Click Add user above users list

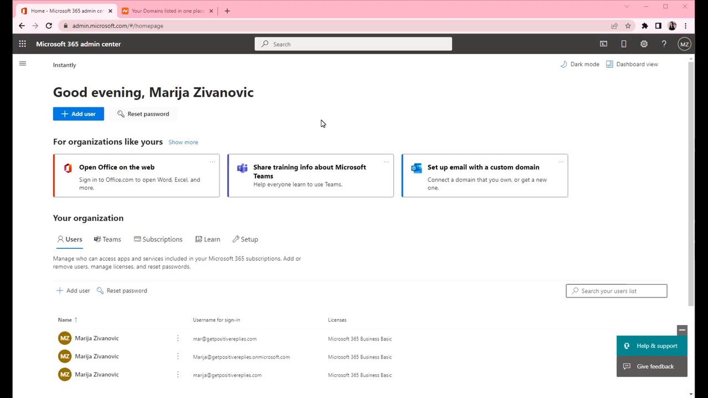click(73, 291)
